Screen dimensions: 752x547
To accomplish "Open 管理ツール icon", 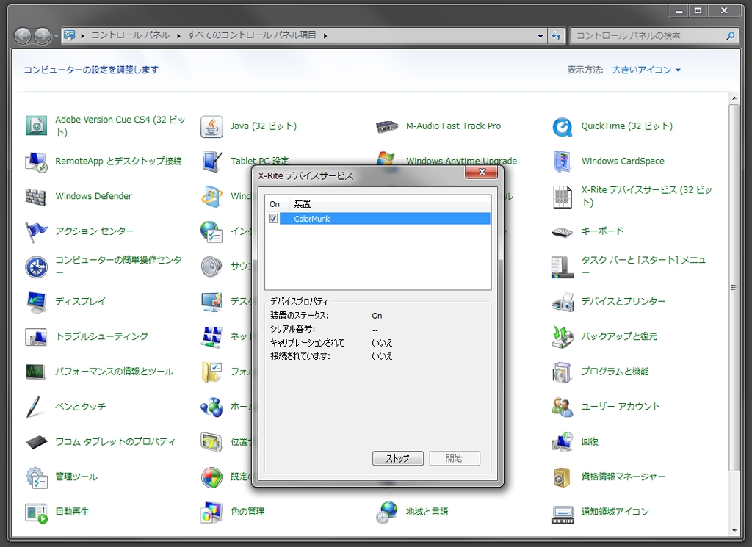I will coord(36,477).
